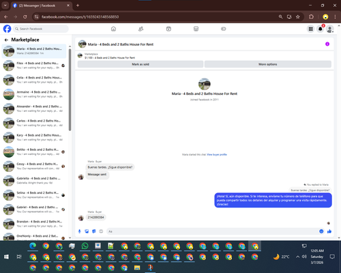The image size is (341, 273).
Task: Bookmark this page with the star icon
Action: (x=298, y=16)
